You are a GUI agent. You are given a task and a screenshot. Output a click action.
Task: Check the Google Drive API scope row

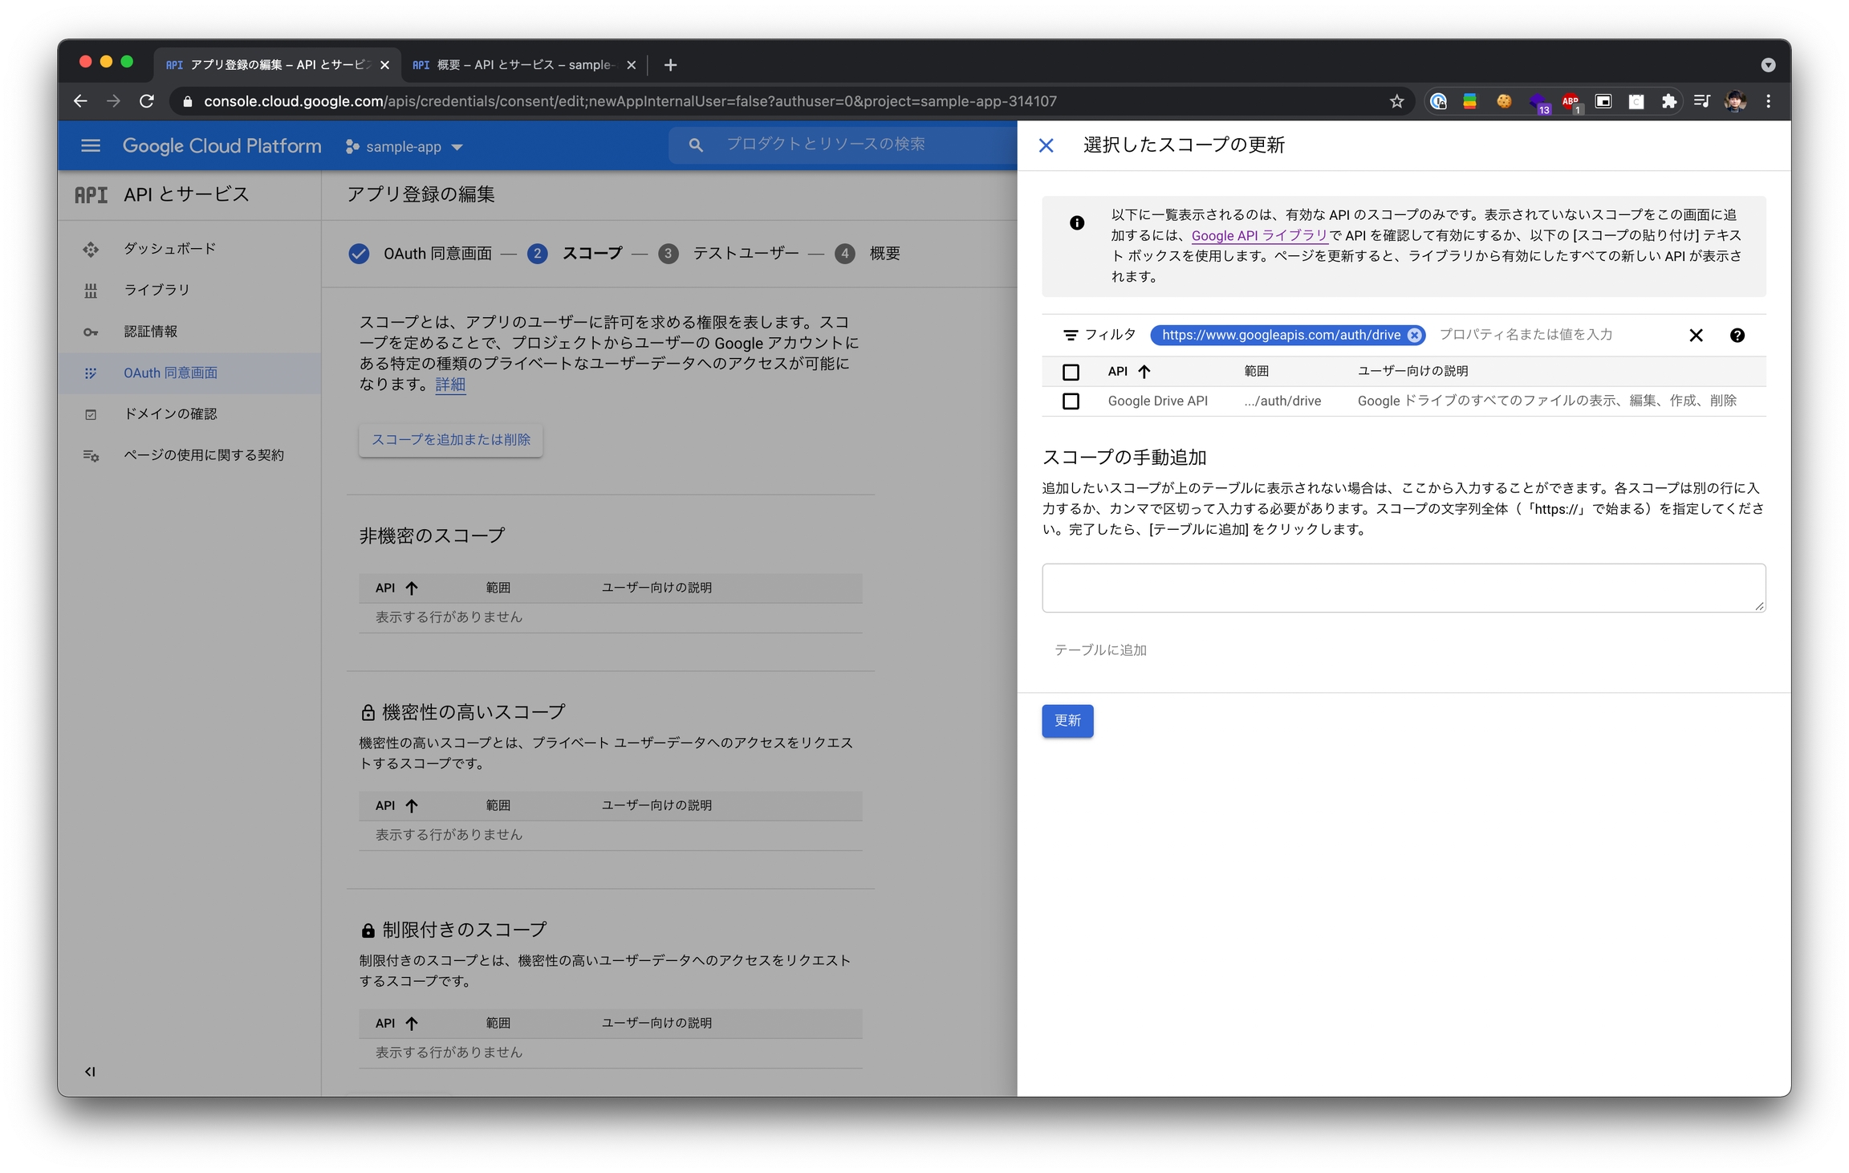pos(1071,401)
